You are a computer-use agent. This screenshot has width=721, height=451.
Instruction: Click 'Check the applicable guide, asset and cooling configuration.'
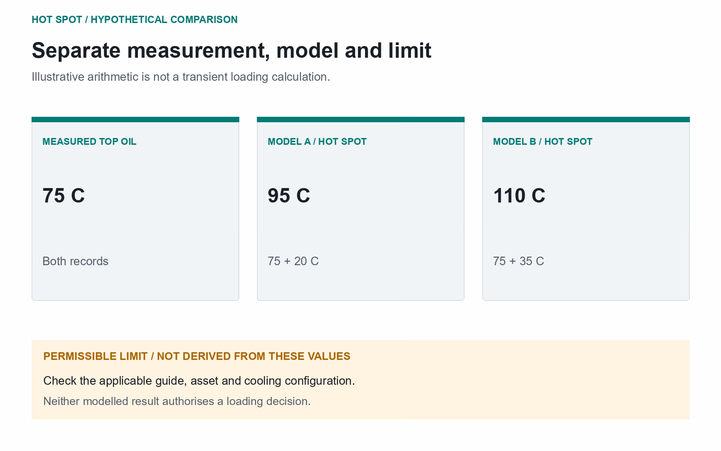[x=199, y=381]
